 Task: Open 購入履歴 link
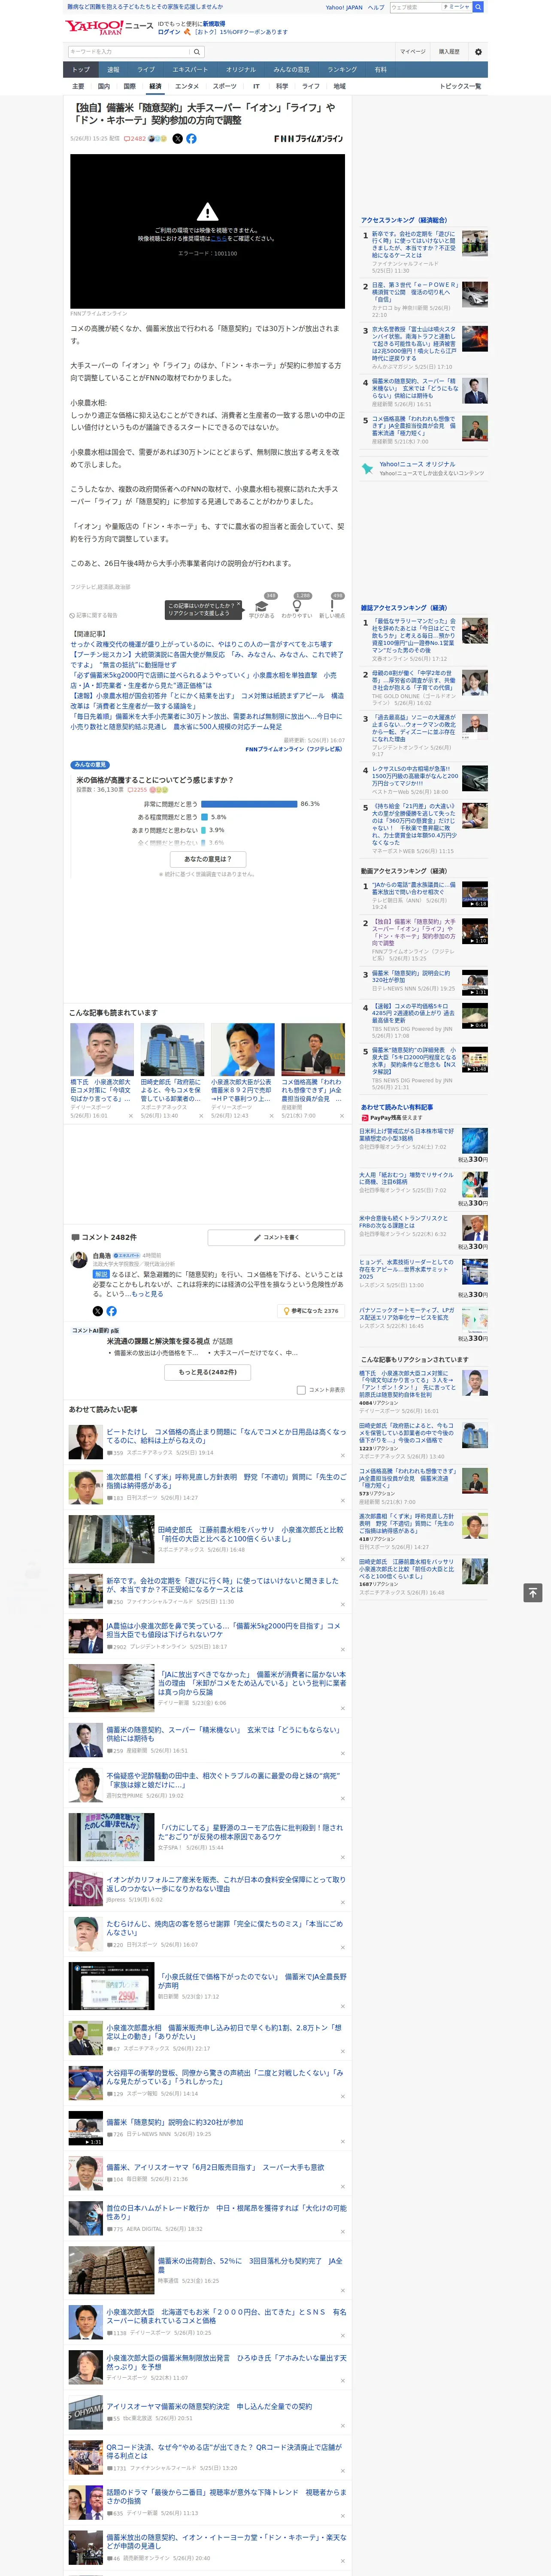click(x=449, y=52)
